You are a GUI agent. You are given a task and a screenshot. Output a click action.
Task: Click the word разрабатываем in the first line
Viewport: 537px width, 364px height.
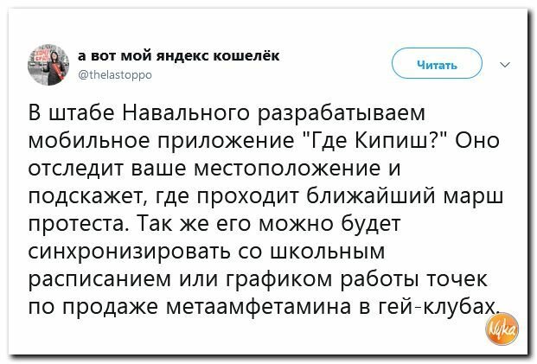342,113
